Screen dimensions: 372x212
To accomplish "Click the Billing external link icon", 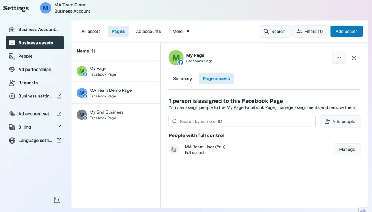I will click(59, 127).
